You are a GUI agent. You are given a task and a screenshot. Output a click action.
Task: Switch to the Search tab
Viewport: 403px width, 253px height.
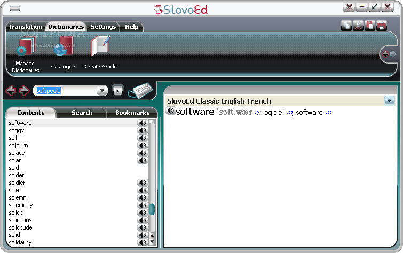click(82, 113)
